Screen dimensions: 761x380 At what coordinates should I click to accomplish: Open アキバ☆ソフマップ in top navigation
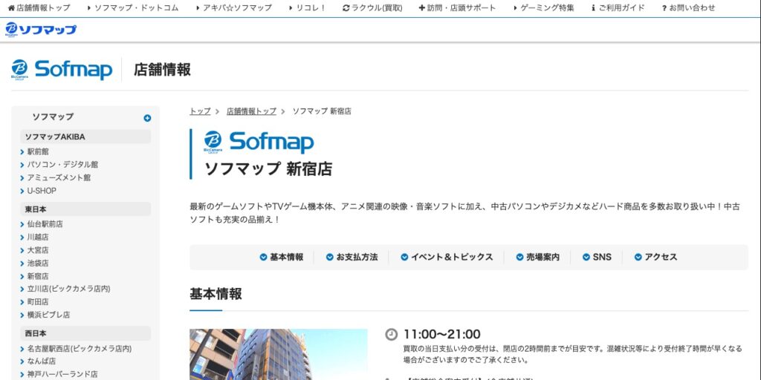coord(234,7)
